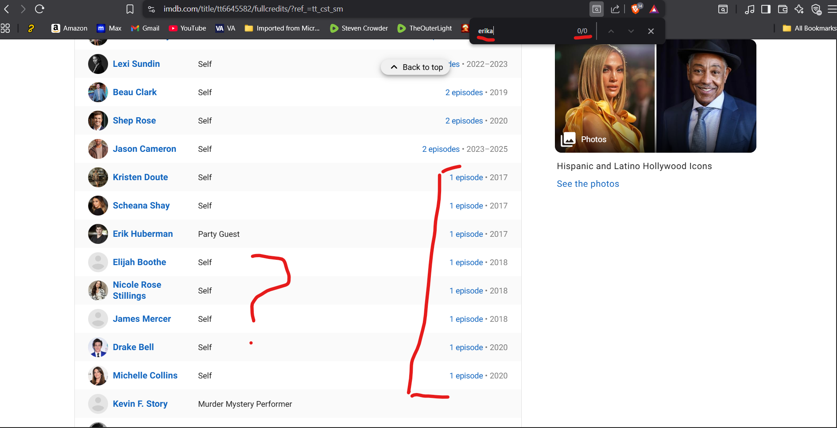Open Scheana Shay's profile link

pos(141,205)
